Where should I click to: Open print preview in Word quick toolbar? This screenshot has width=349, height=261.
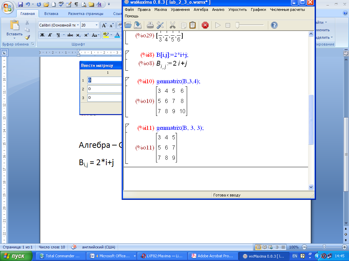(84, 4)
